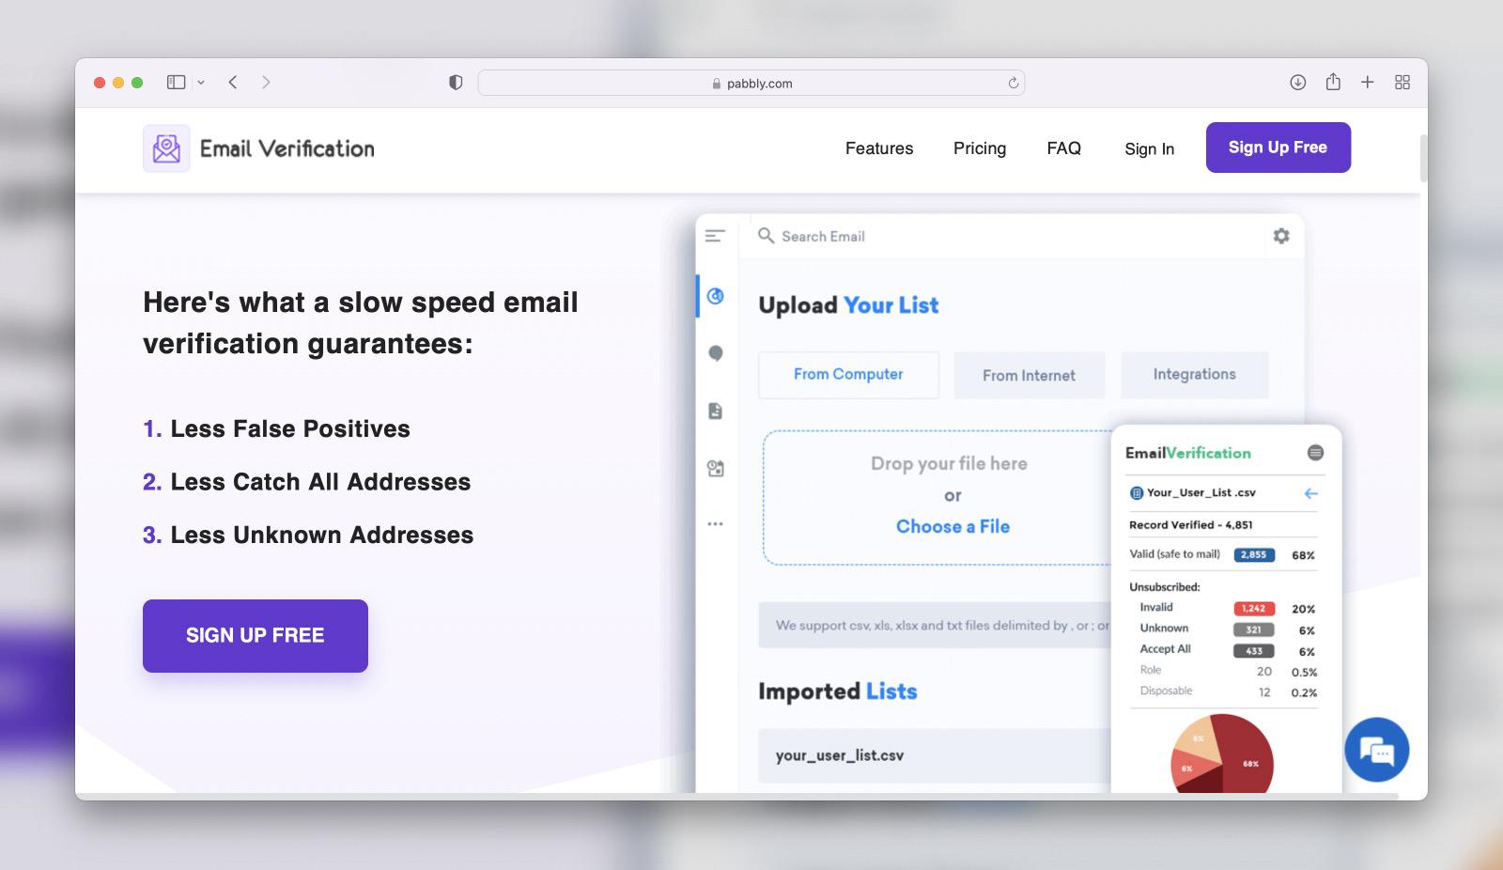Open settings gear icon in mockup
Screen dimensions: 1503x870
(x=1281, y=236)
